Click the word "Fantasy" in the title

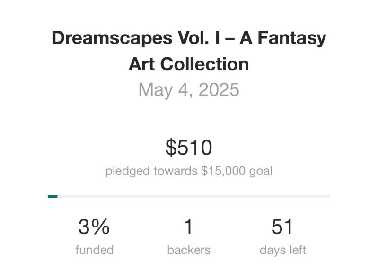[296, 38]
